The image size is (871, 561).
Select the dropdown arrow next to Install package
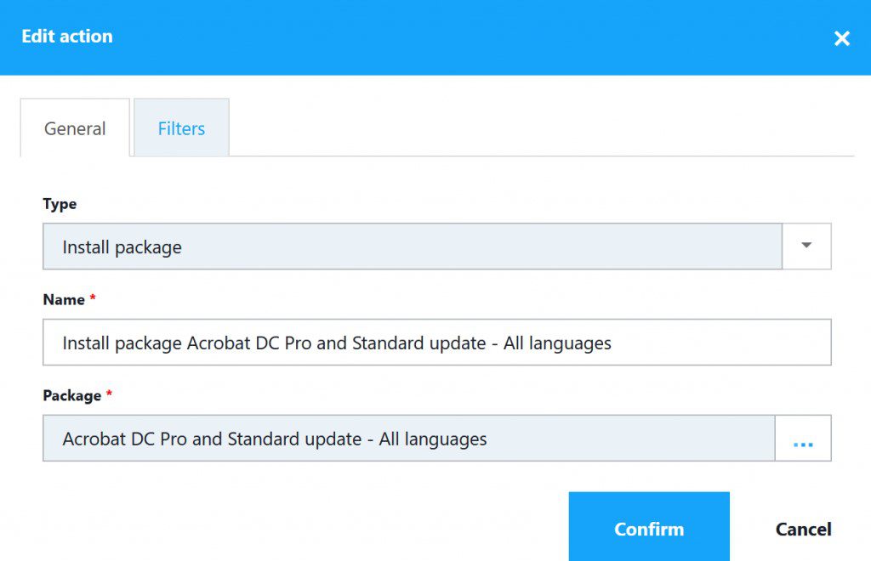coord(805,246)
